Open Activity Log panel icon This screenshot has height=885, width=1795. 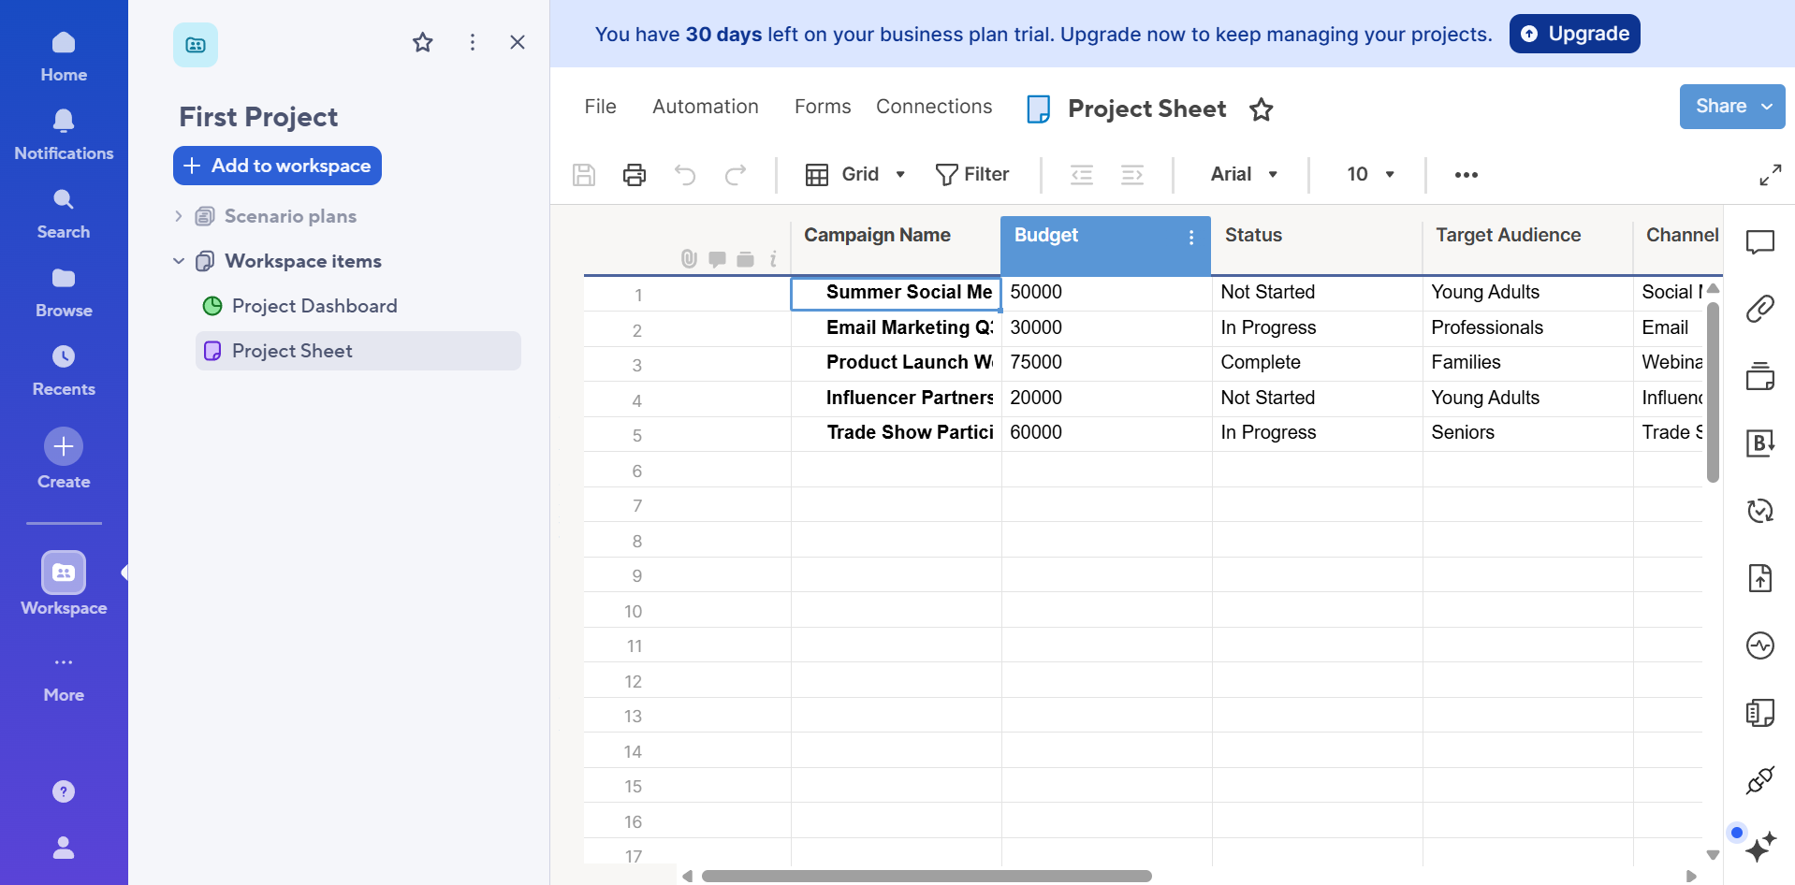1760,646
